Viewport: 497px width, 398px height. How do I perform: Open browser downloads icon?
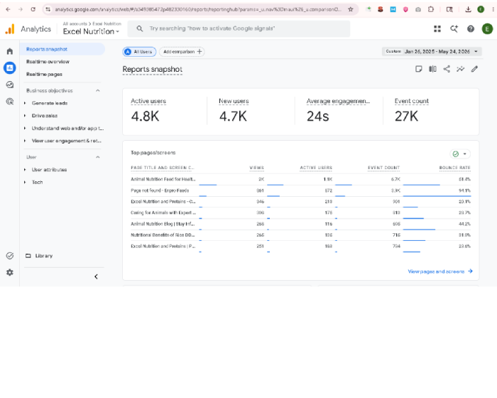(468, 9)
